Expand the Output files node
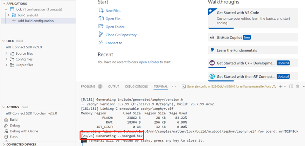 [7, 65]
